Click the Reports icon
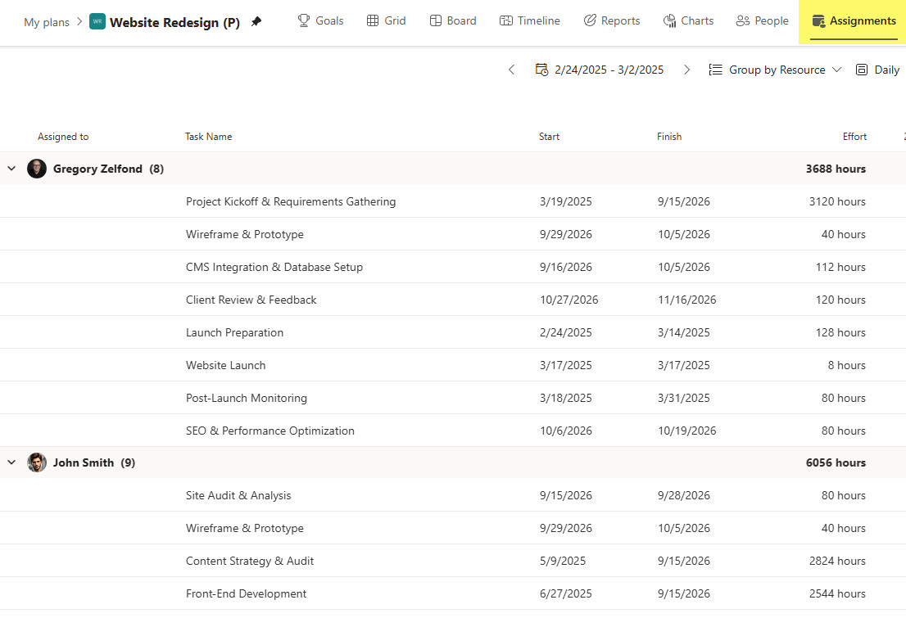The width and height of the screenshot is (906, 618). tap(589, 20)
